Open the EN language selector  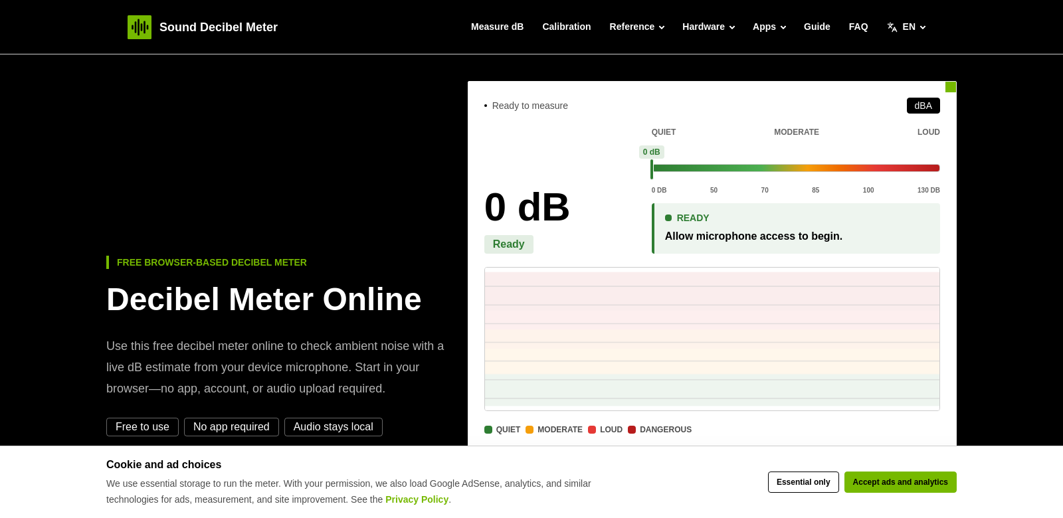coord(907,27)
